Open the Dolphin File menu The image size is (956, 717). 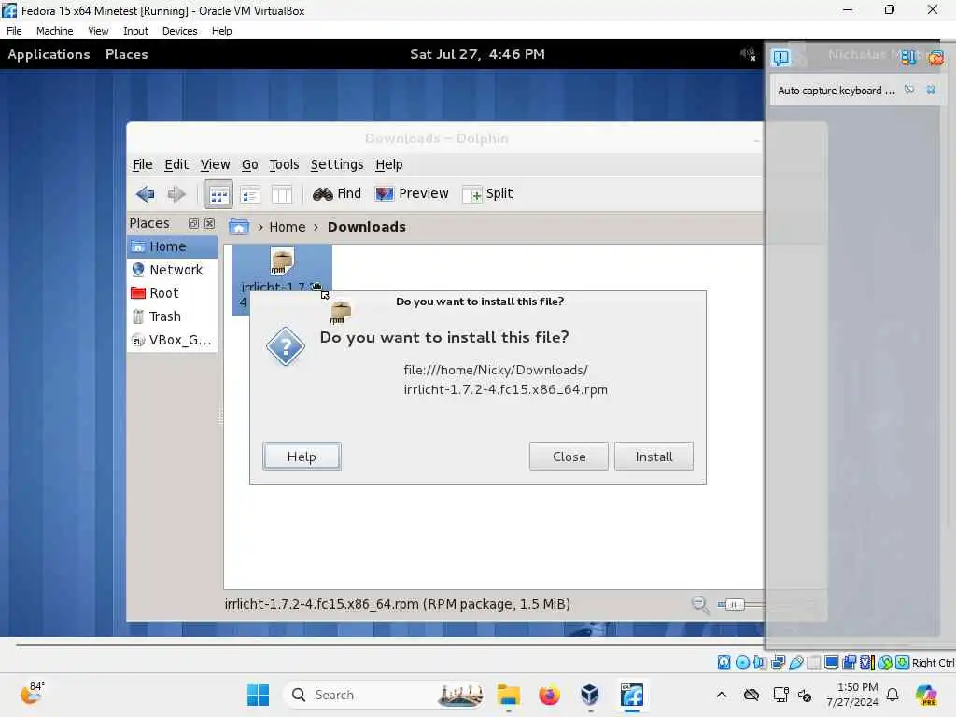[x=143, y=164]
